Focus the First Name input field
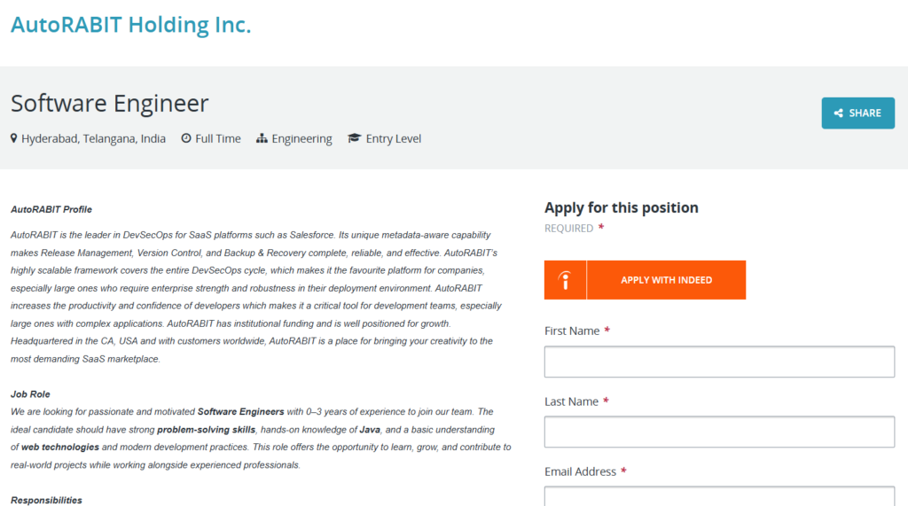Screen dimensions: 908x506 pyautogui.click(x=719, y=362)
